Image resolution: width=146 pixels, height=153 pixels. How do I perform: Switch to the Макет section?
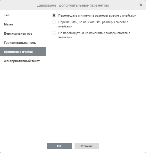pyautogui.click(x=23, y=24)
